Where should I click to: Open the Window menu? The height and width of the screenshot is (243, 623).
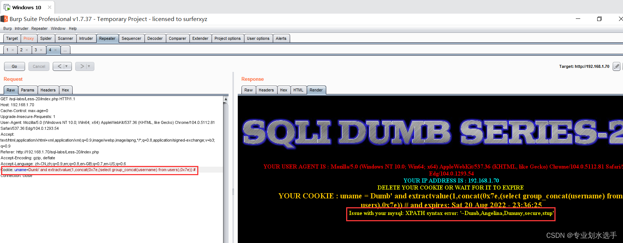58,28
